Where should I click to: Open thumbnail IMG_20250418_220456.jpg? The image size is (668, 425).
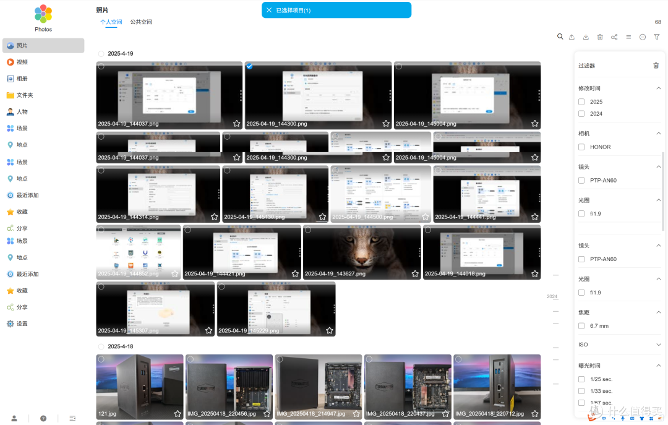tap(229, 387)
